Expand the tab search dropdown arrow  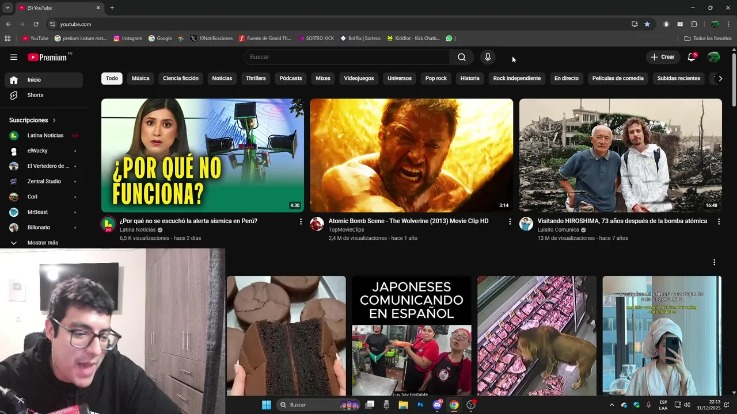(7, 7)
